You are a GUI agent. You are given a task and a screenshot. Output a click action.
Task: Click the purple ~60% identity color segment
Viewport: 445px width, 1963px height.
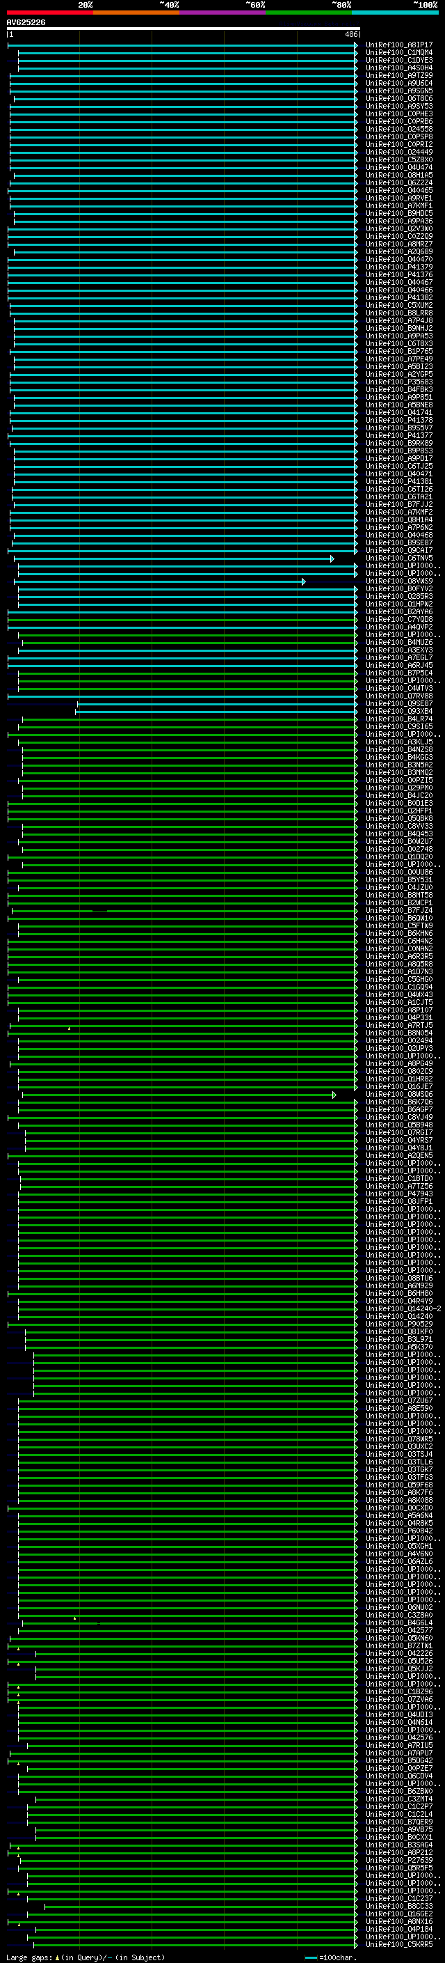pyautogui.click(x=222, y=13)
